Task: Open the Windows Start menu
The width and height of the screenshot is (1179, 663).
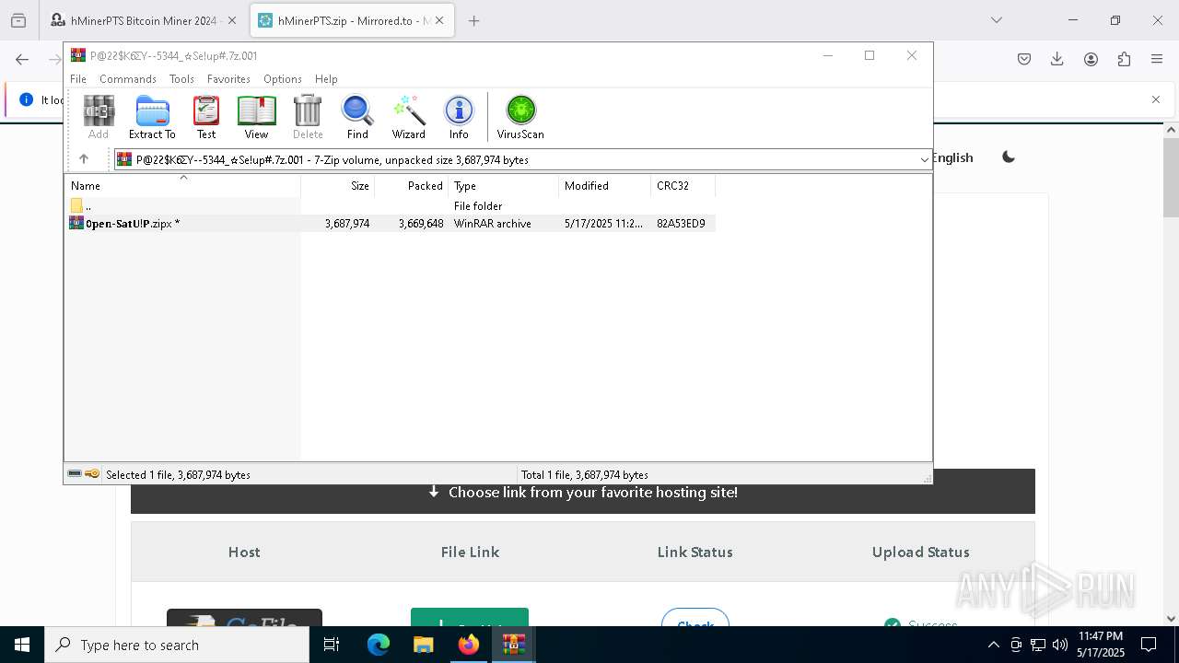Action: (22, 645)
